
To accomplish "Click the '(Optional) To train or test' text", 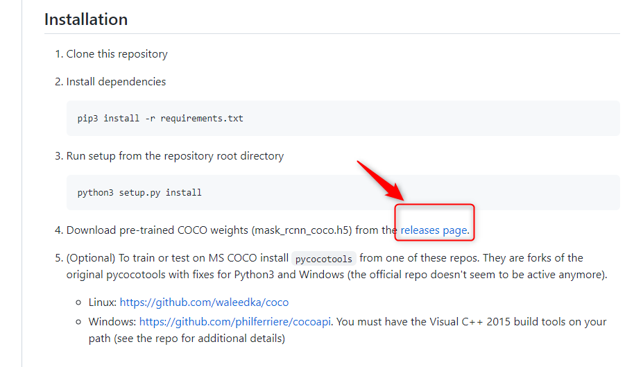I will pyautogui.click(x=135, y=258).
